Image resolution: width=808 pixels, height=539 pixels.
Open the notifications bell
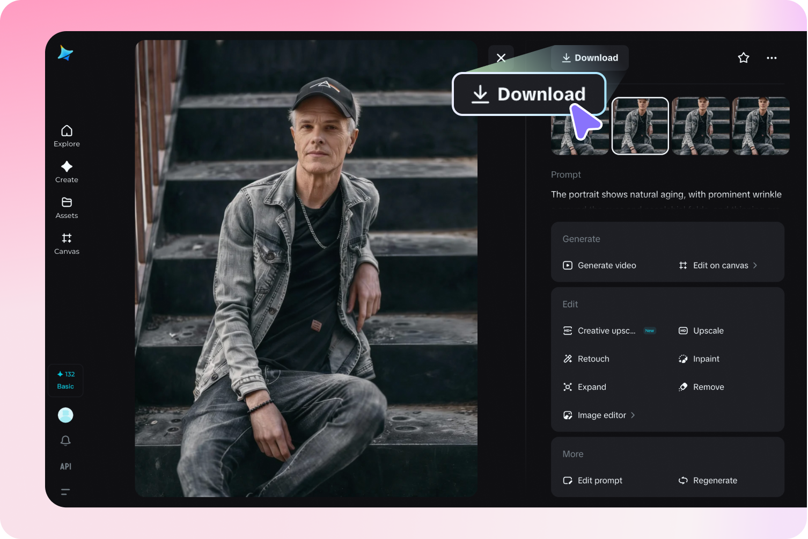pos(65,440)
